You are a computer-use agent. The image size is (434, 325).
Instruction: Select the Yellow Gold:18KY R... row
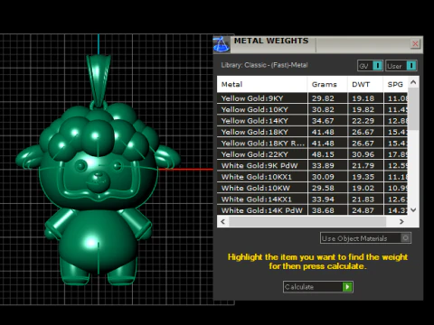coord(312,143)
